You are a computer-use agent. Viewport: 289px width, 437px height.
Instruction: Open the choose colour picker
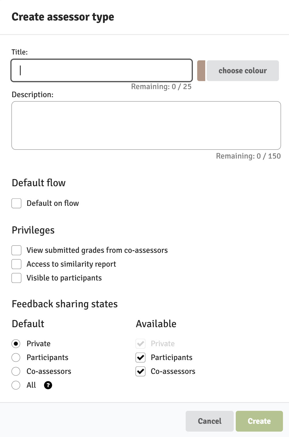(243, 71)
